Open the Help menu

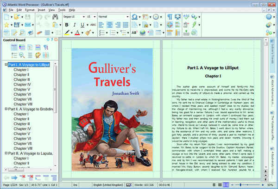tap(72, 10)
